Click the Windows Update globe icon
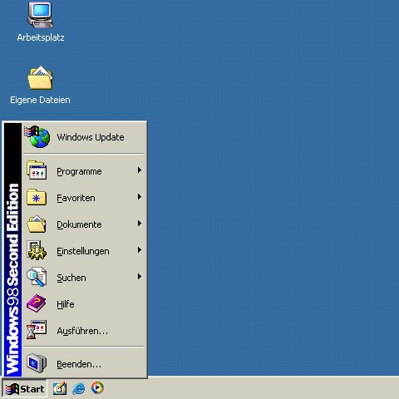Viewport: 399px width, 399px height. pos(37,137)
